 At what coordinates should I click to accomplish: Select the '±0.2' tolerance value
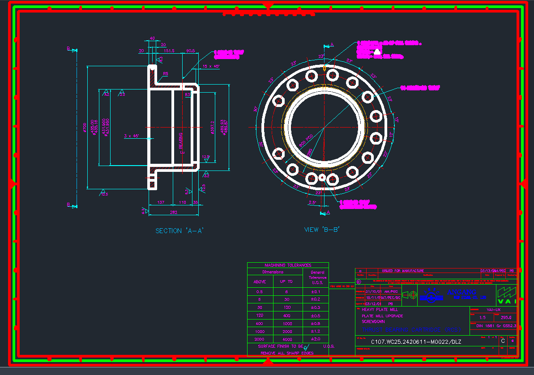click(316, 299)
